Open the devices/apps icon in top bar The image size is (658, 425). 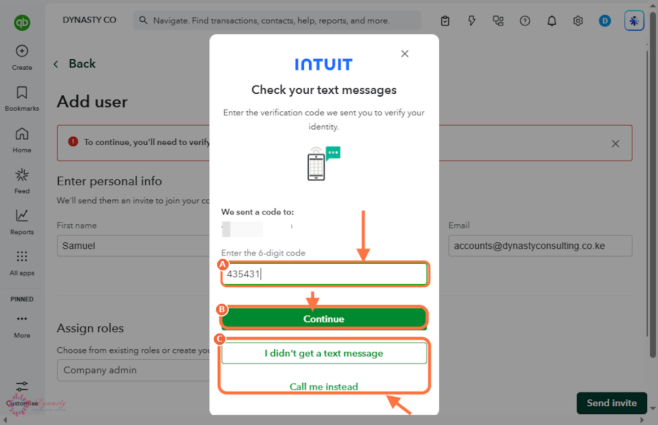pos(498,21)
